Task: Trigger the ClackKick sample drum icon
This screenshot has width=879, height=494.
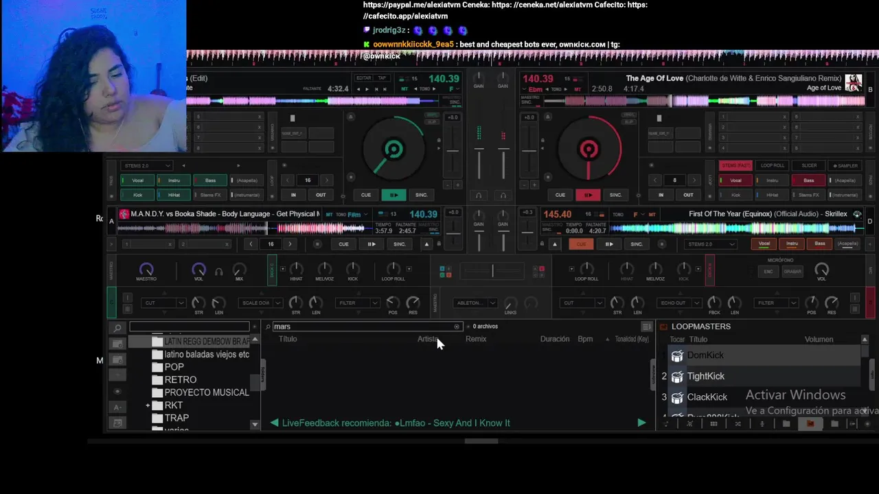Action: click(x=677, y=397)
